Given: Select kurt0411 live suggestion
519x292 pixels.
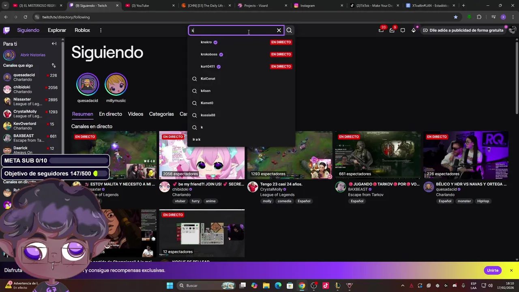Looking at the screenshot, I should [x=242, y=67].
